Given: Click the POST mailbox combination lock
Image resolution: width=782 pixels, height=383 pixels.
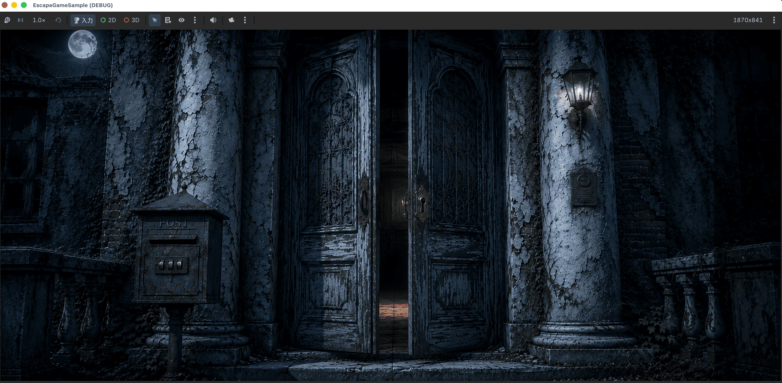Looking at the screenshot, I should click(x=171, y=265).
